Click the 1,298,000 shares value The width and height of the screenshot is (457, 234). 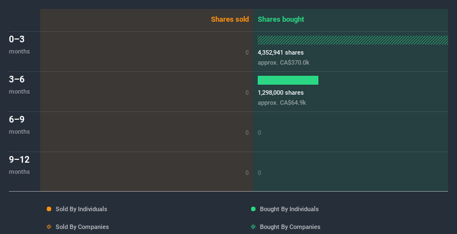pyautogui.click(x=281, y=92)
